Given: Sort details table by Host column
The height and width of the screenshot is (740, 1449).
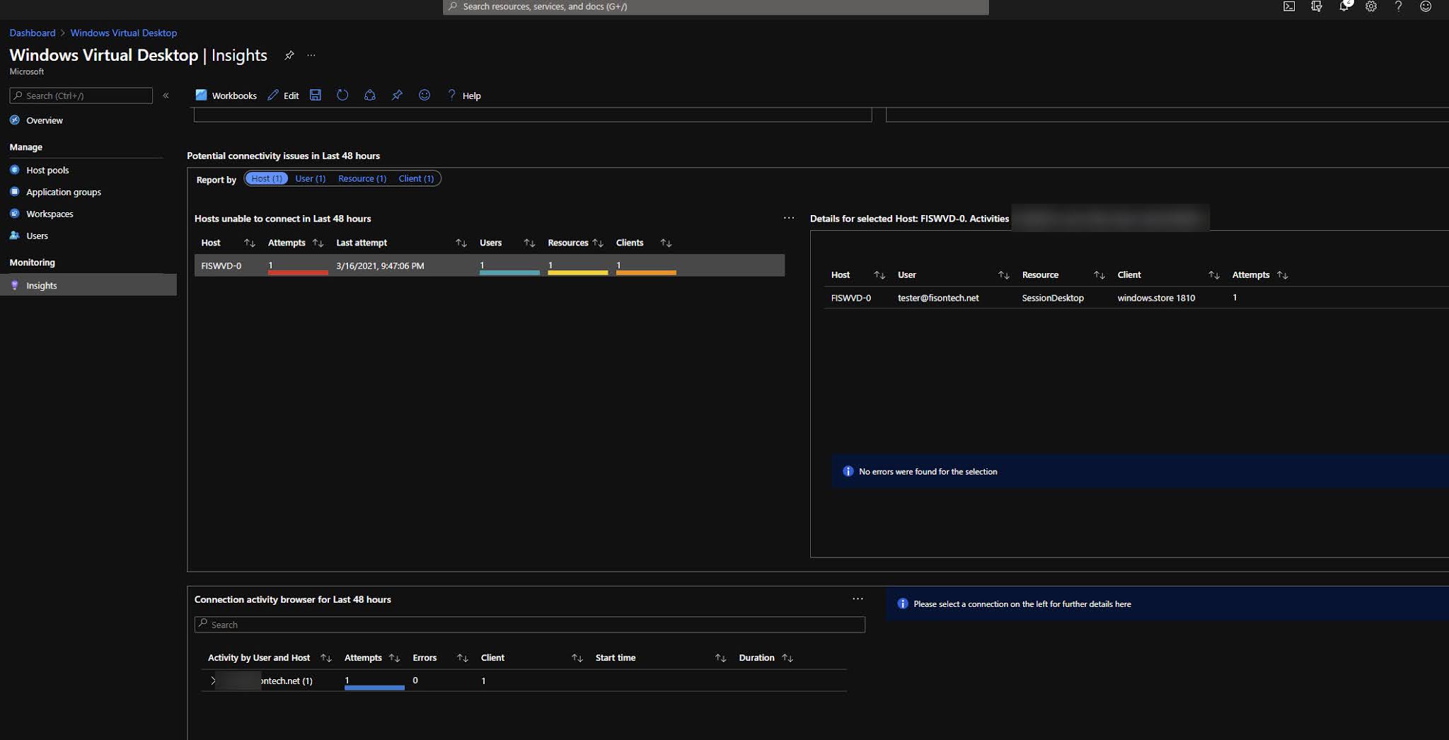Looking at the screenshot, I should pyautogui.click(x=879, y=274).
